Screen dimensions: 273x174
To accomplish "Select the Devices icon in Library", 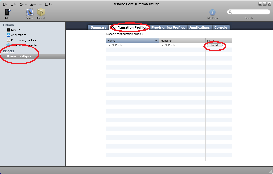I will tap(8, 30).
